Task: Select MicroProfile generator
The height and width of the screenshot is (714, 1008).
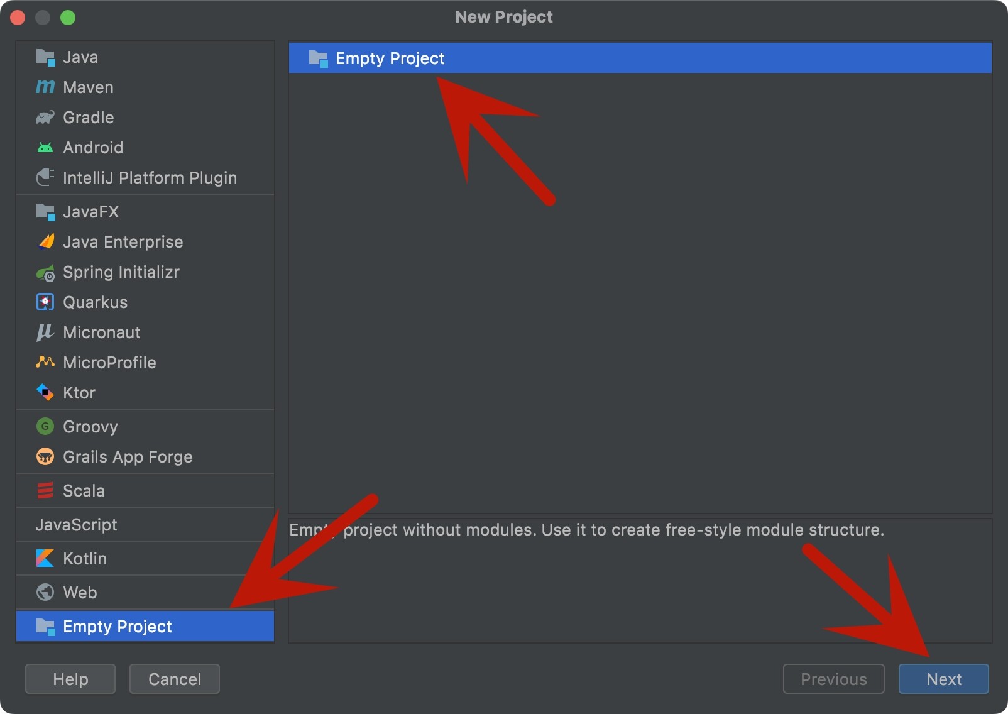Action: click(109, 363)
